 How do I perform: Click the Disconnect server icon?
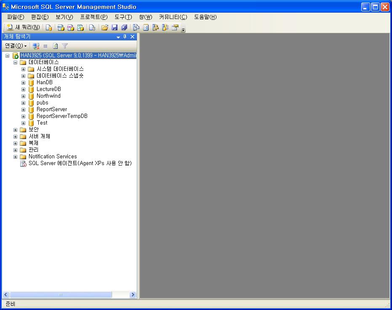coord(36,46)
